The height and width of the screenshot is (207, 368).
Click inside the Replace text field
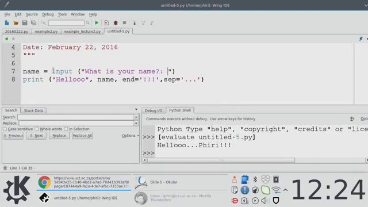click(76, 123)
